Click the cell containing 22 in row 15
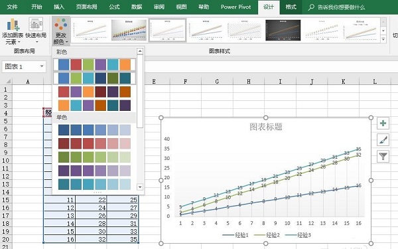This screenshot has width=398, height=249. [x=91, y=200]
